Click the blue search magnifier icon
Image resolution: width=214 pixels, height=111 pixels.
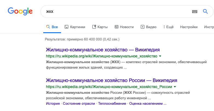coord(205,11)
